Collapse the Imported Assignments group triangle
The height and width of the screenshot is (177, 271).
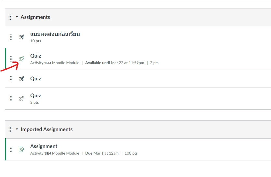pyautogui.click(x=17, y=129)
